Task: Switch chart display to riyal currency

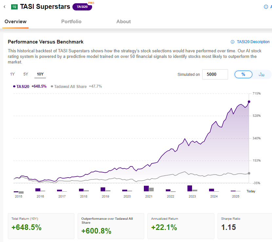Action: tap(262, 75)
